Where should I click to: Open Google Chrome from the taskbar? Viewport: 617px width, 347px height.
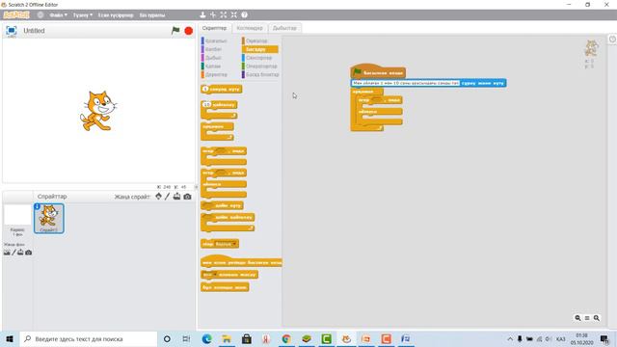coord(286,338)
